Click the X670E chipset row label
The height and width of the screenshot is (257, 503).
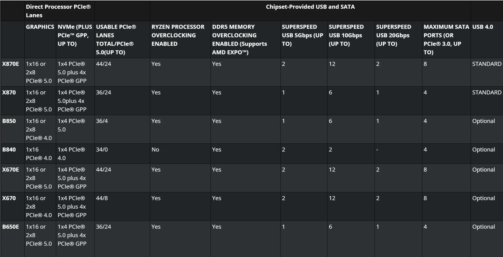tap(10, 170)
